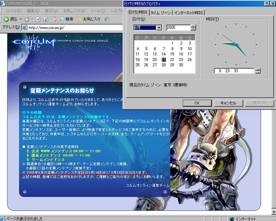Click the OK button in date dialog
276x221 pixels.
tap(197, 103)
